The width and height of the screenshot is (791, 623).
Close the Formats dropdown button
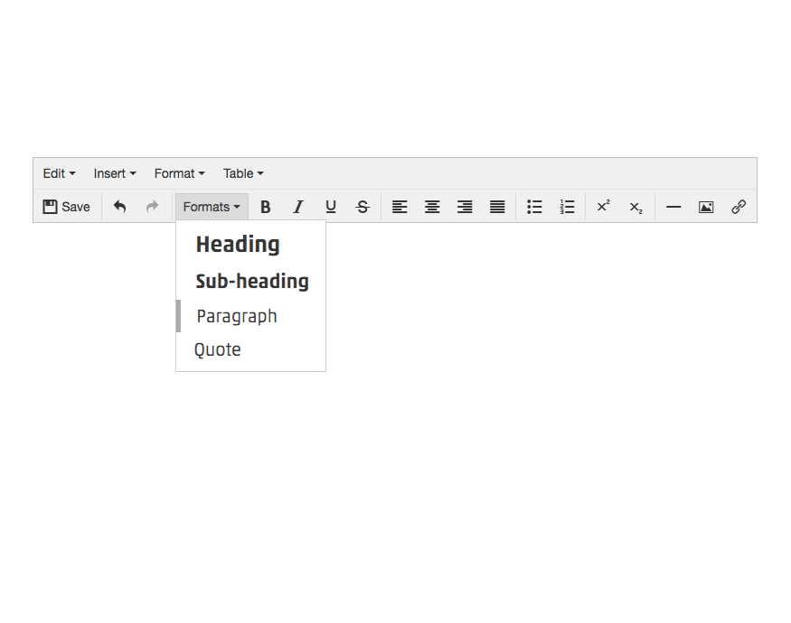pyautogui.click(x=212, y=207)
